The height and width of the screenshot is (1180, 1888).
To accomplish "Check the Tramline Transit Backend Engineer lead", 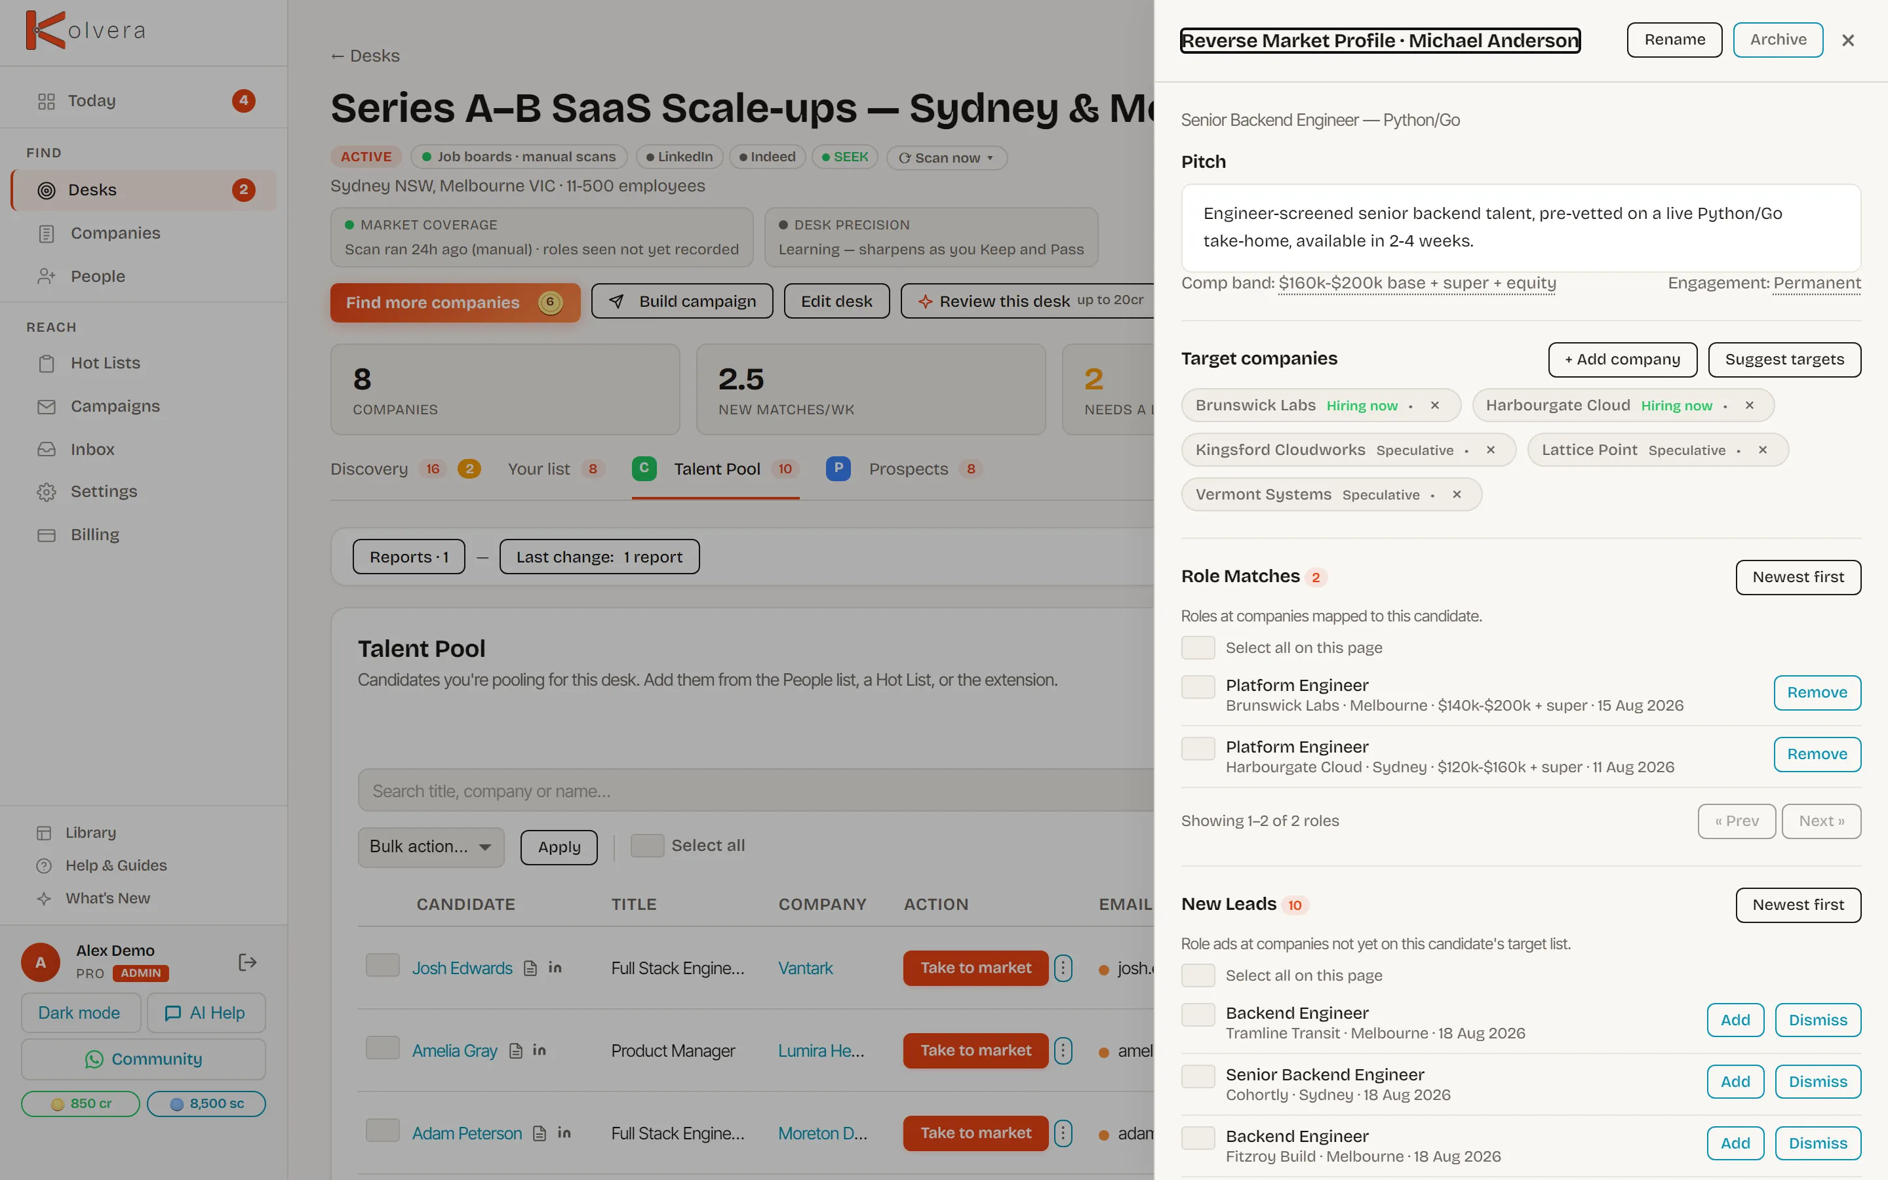I will click(x=1198, y=1015).
